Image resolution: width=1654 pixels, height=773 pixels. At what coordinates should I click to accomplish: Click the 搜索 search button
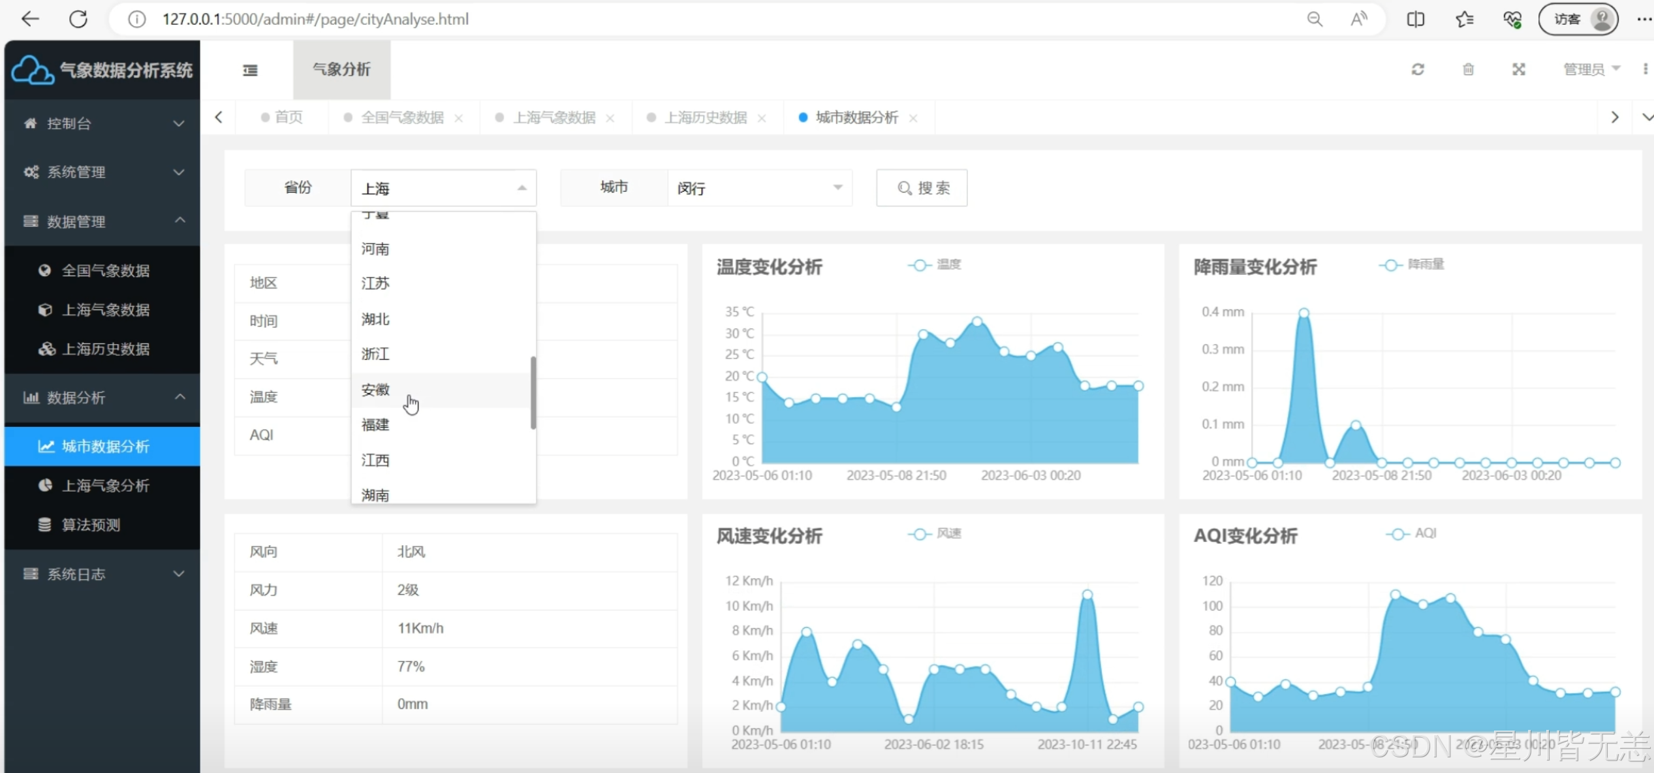(x=922, y=188)
